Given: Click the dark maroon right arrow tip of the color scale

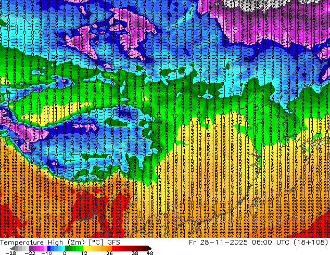Looking at the screenshot, I should coord(150,248).
